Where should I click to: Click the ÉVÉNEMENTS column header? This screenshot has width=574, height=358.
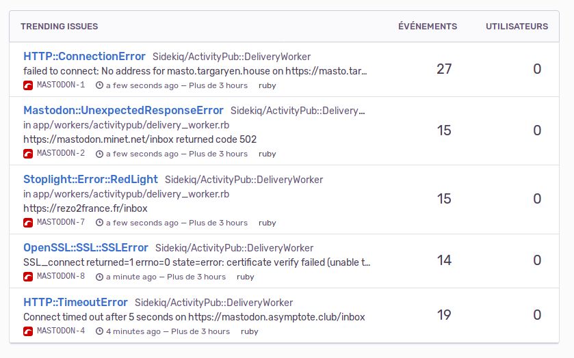pyautogui.click(x=428, y=27)
